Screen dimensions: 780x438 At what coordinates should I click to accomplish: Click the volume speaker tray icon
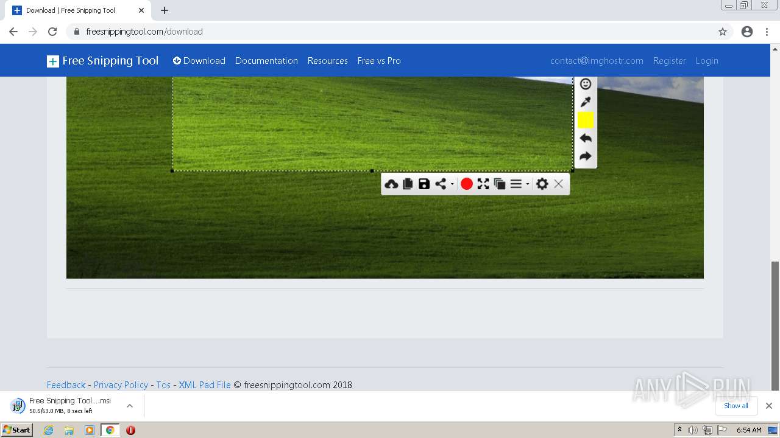(x=693, y=430)
